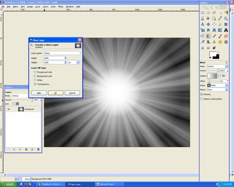
Task: Select the Paintbrush tool
Action: [220, 36]
